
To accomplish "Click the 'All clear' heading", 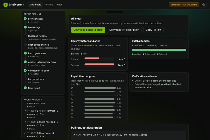I will point(76,19).
